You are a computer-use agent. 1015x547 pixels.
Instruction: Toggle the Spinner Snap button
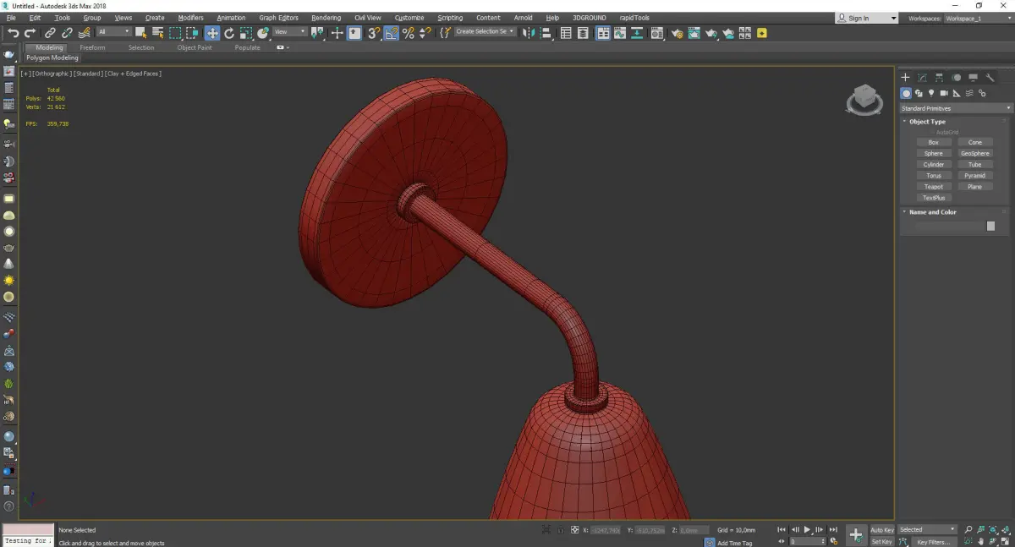click(425, 33)
